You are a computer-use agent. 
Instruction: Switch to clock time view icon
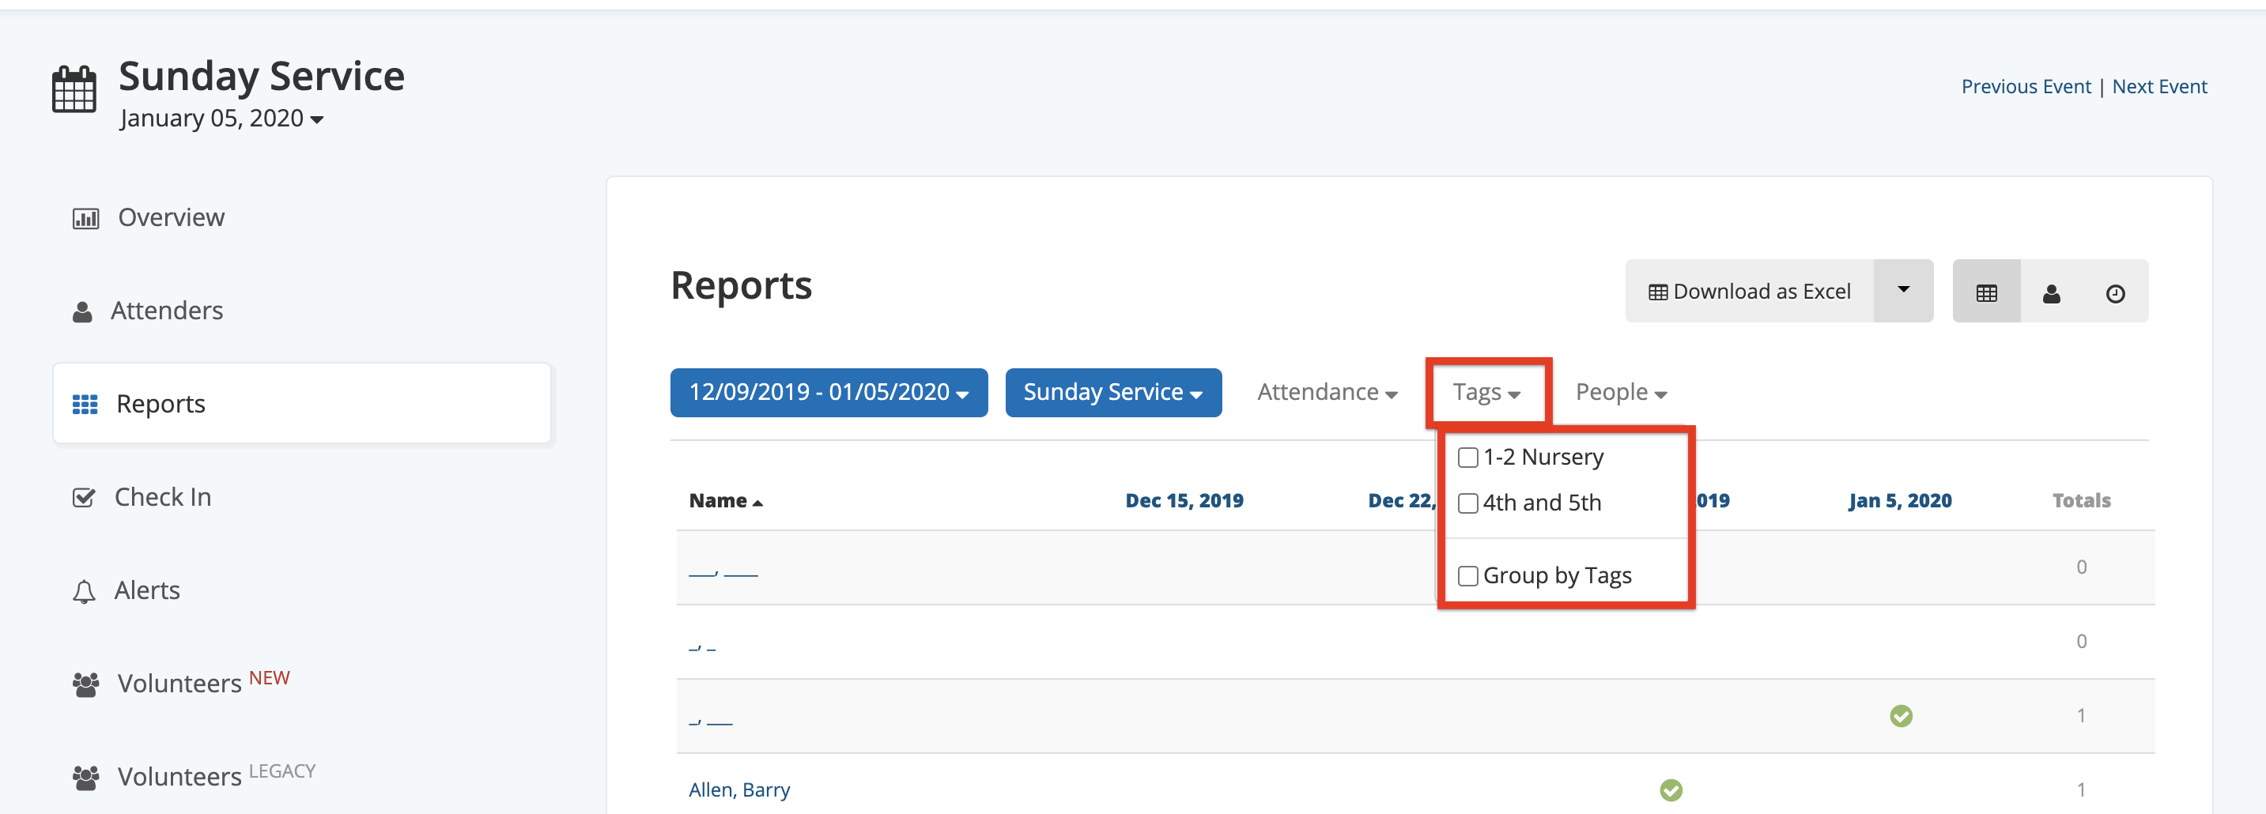click(2116, 292)
